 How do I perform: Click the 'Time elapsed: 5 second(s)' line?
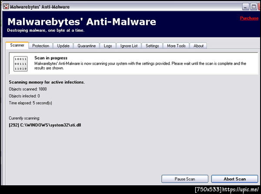coord(30,103)
